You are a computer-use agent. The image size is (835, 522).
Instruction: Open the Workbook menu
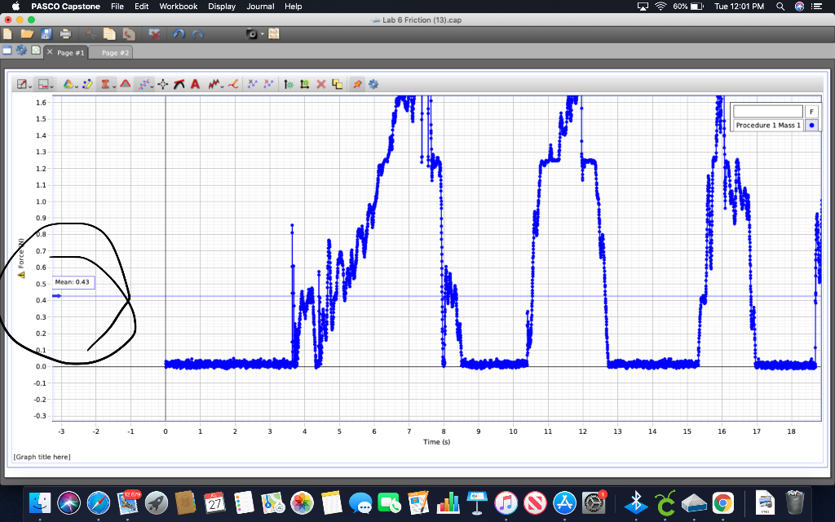click(179, 7)
